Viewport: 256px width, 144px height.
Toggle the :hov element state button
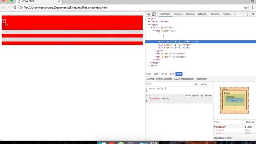click(196, 84)
